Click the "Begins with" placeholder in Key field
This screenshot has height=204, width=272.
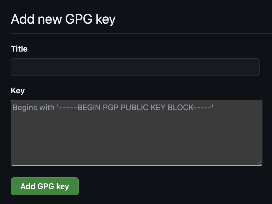click(33, 107)
